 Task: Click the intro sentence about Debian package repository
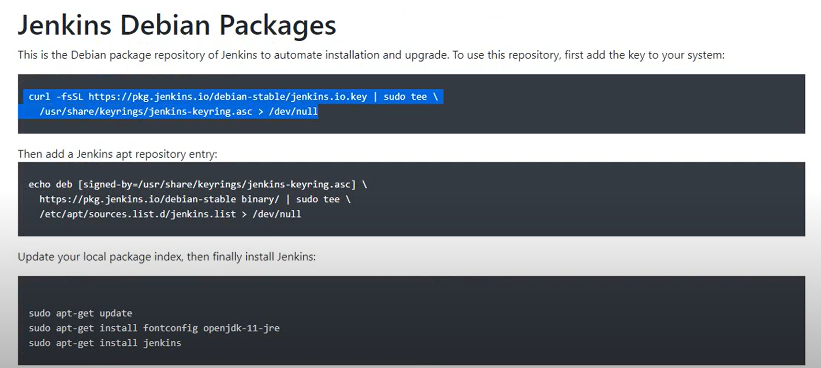click(371, 55)
